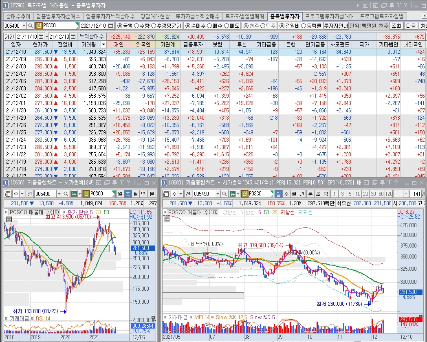Open the 투자자안내 button

[x=336, y=26]
